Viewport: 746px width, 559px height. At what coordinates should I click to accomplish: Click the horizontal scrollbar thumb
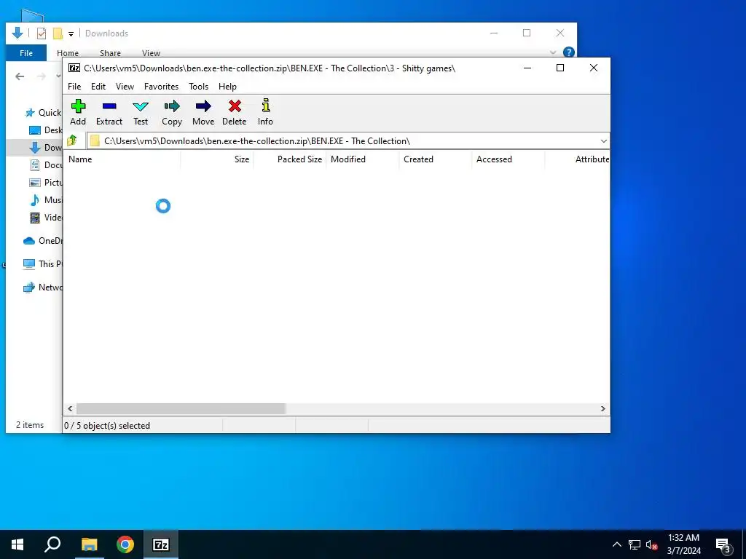tap(181, 409)
